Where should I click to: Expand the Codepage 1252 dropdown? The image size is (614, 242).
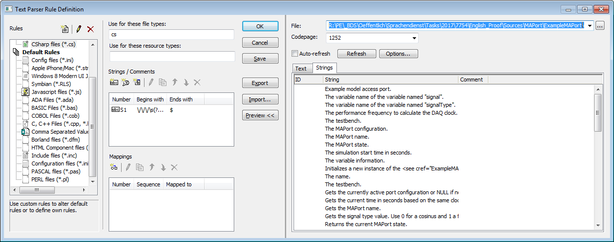pyautogui.click(x=414, y=38)
